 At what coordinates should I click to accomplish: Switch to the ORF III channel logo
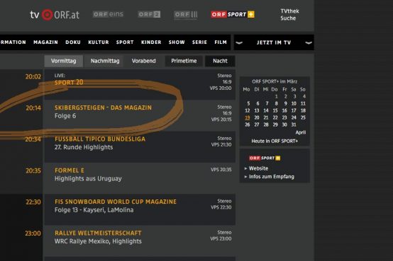tap(186, 15)
